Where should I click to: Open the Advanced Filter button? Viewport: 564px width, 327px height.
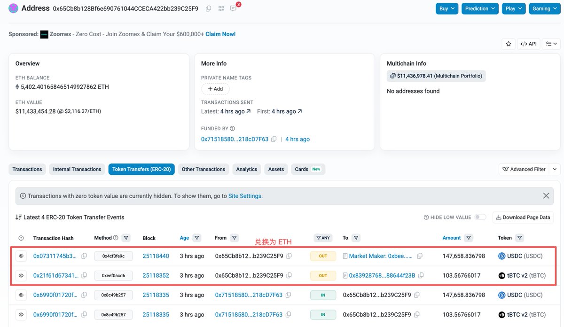(524, 169)
